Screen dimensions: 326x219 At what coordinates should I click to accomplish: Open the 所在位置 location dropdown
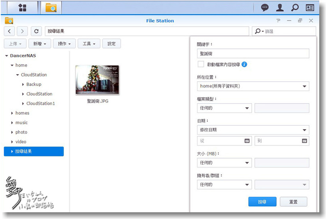click(x=253, y=86)
